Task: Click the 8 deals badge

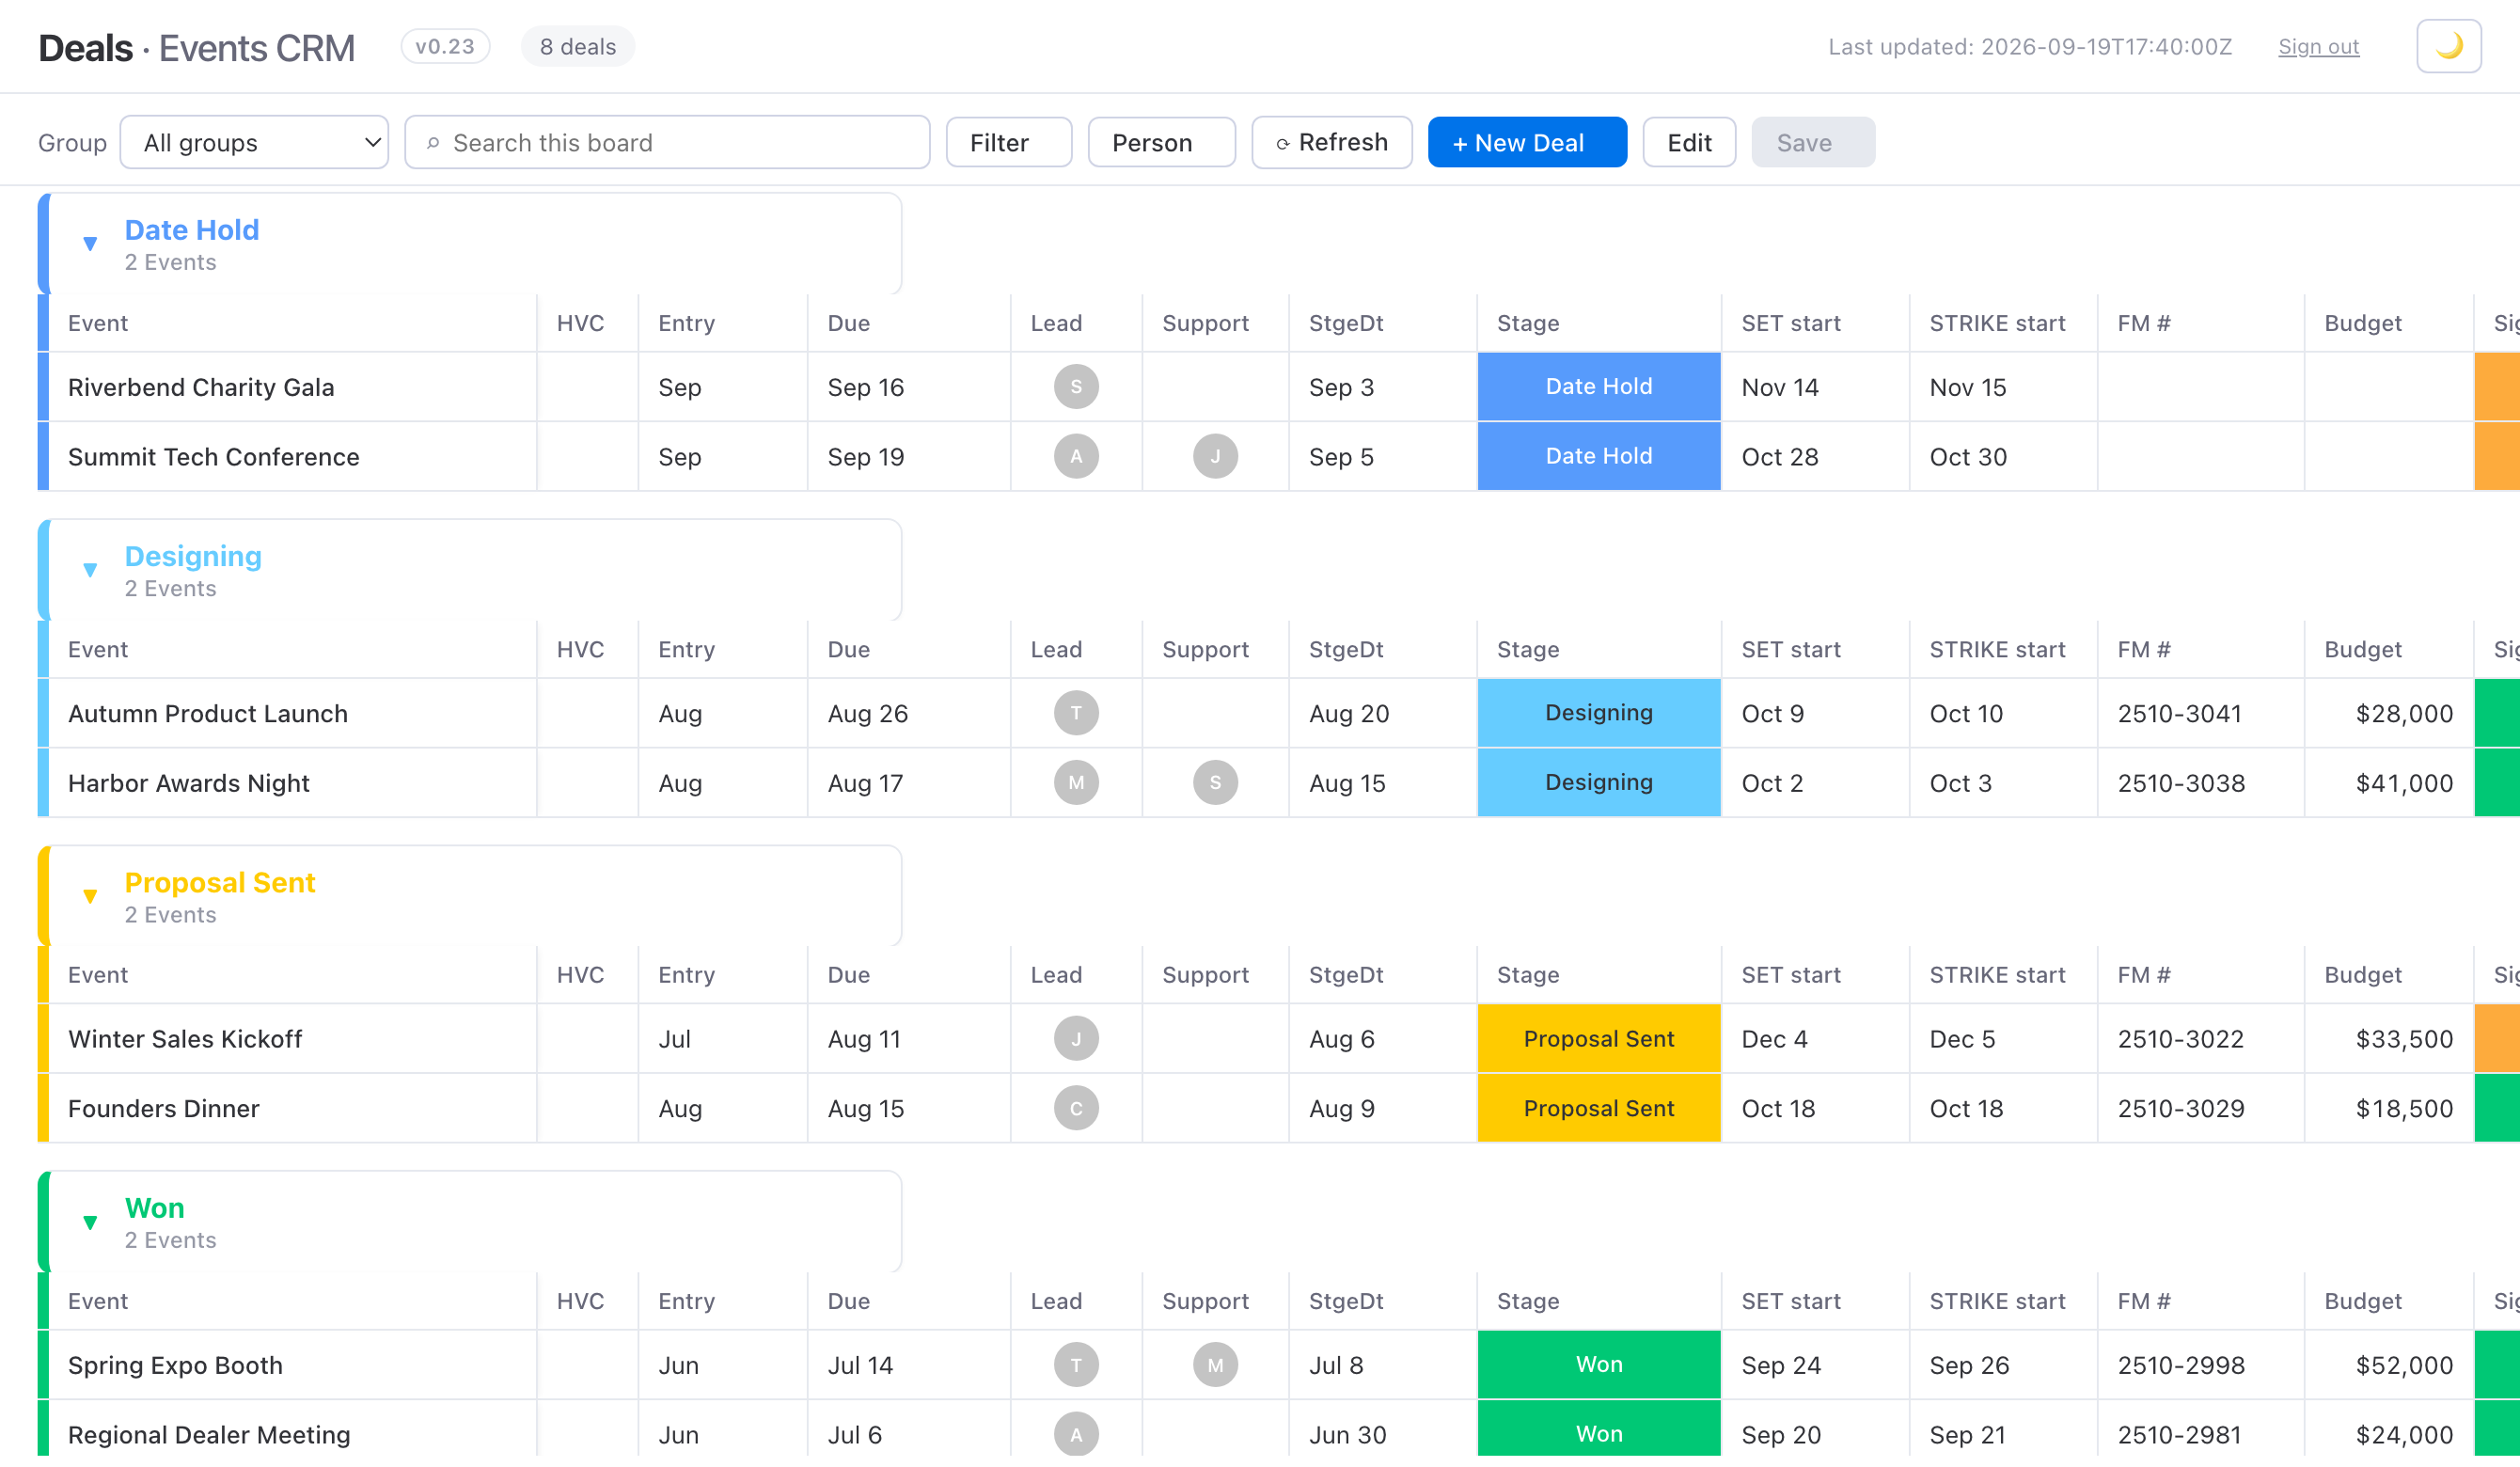Action: point(578,47)
